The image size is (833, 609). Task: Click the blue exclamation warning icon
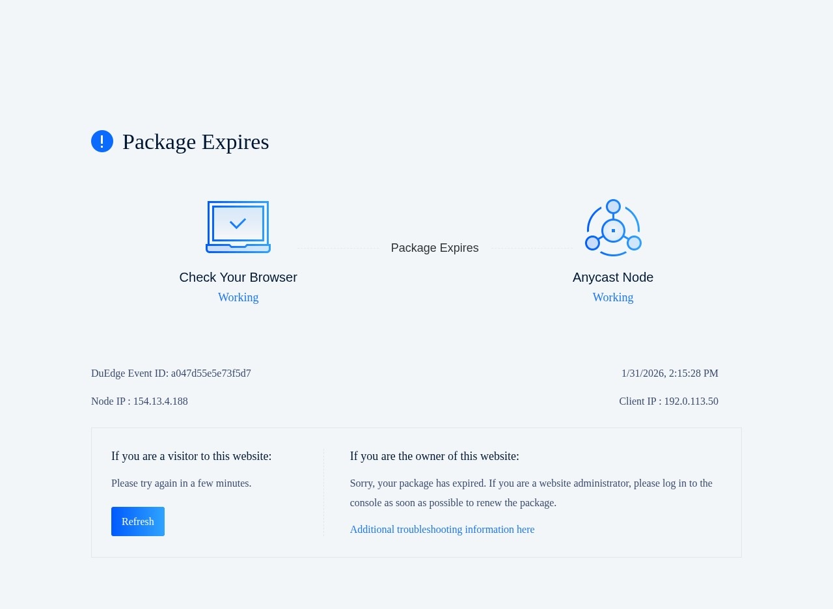click(102, 141)
